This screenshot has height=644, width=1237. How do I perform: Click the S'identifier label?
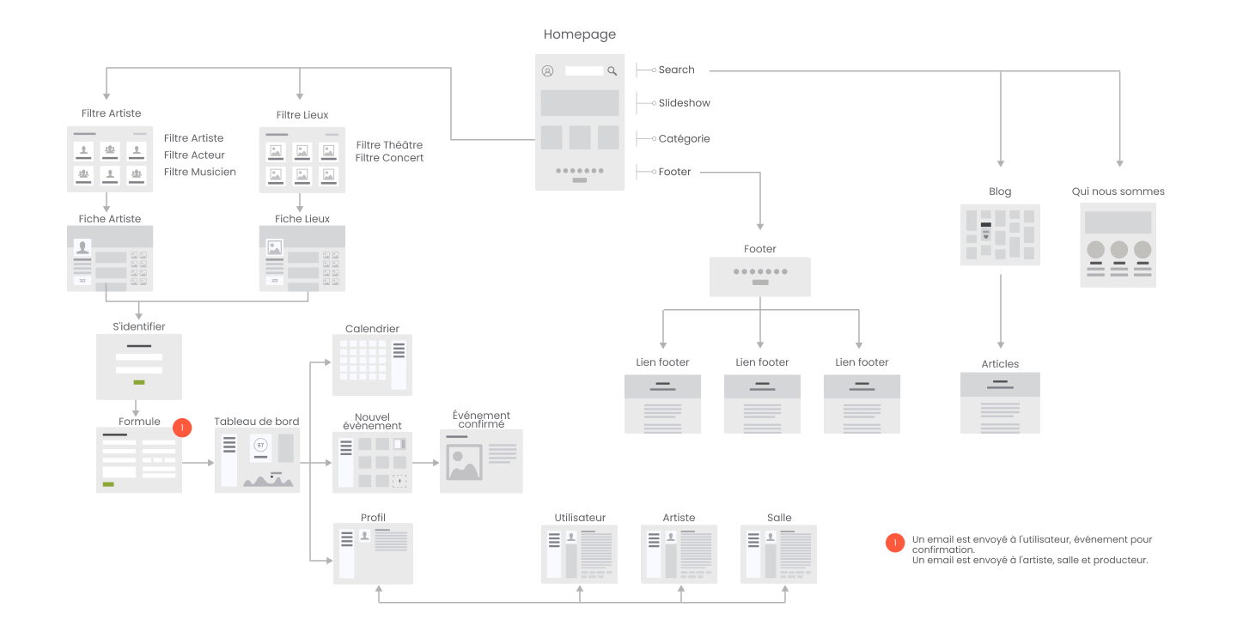(139, 326)
